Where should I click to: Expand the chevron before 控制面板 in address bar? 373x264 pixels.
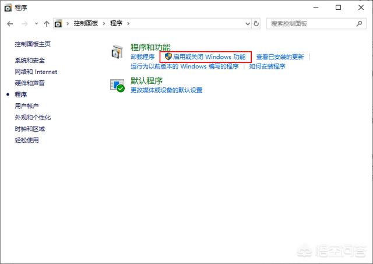click(68, 23)
